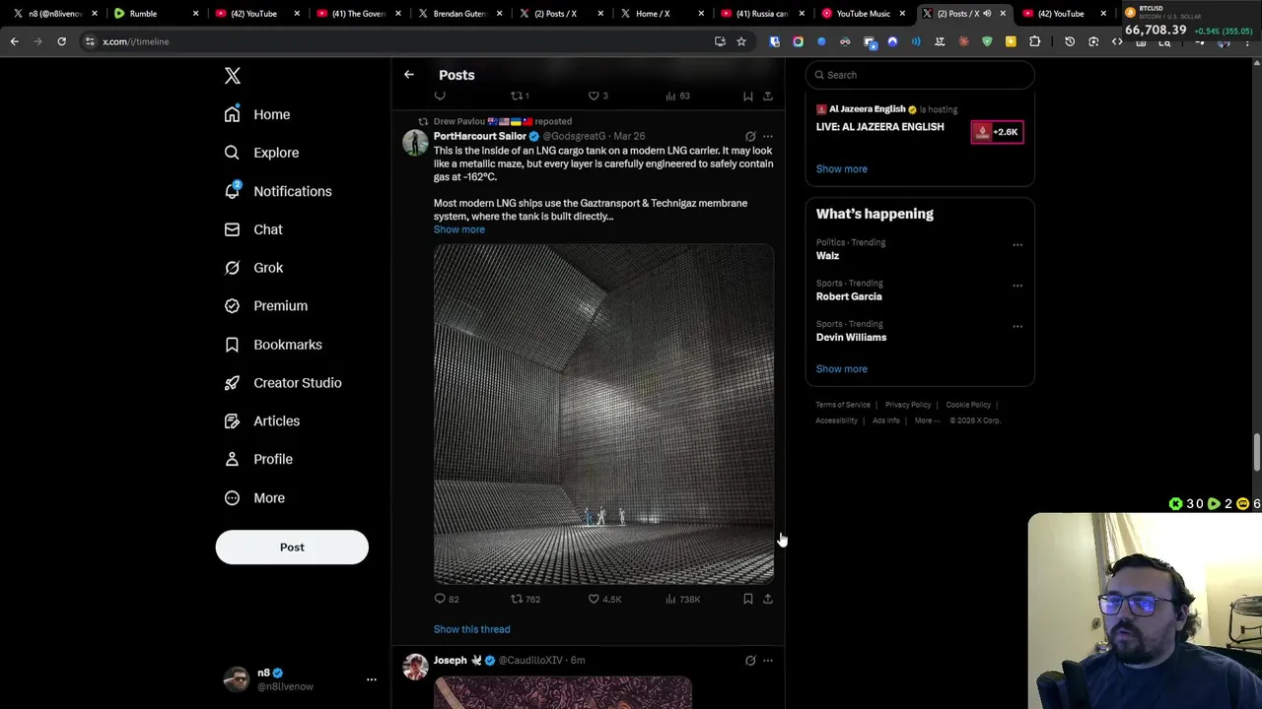Open more options on PortHarcourt Sailor post
Viewport: 1262px width, 709px height.
[768, 137]
